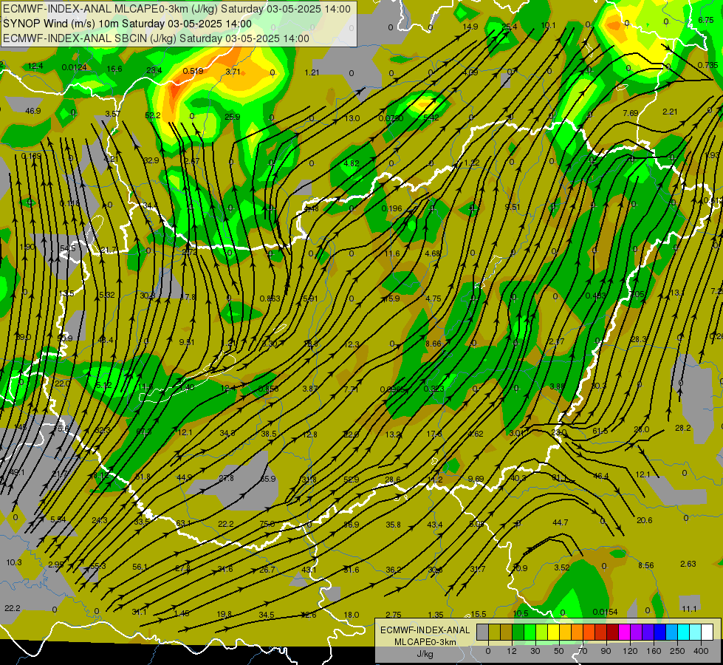The height and width of the screenshot is (665, 723).
Task: Click the map value 8.56
Action: (646, 565)
